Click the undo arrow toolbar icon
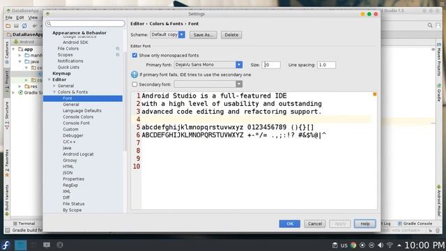The image size is (446, 251). pos(34,26)
